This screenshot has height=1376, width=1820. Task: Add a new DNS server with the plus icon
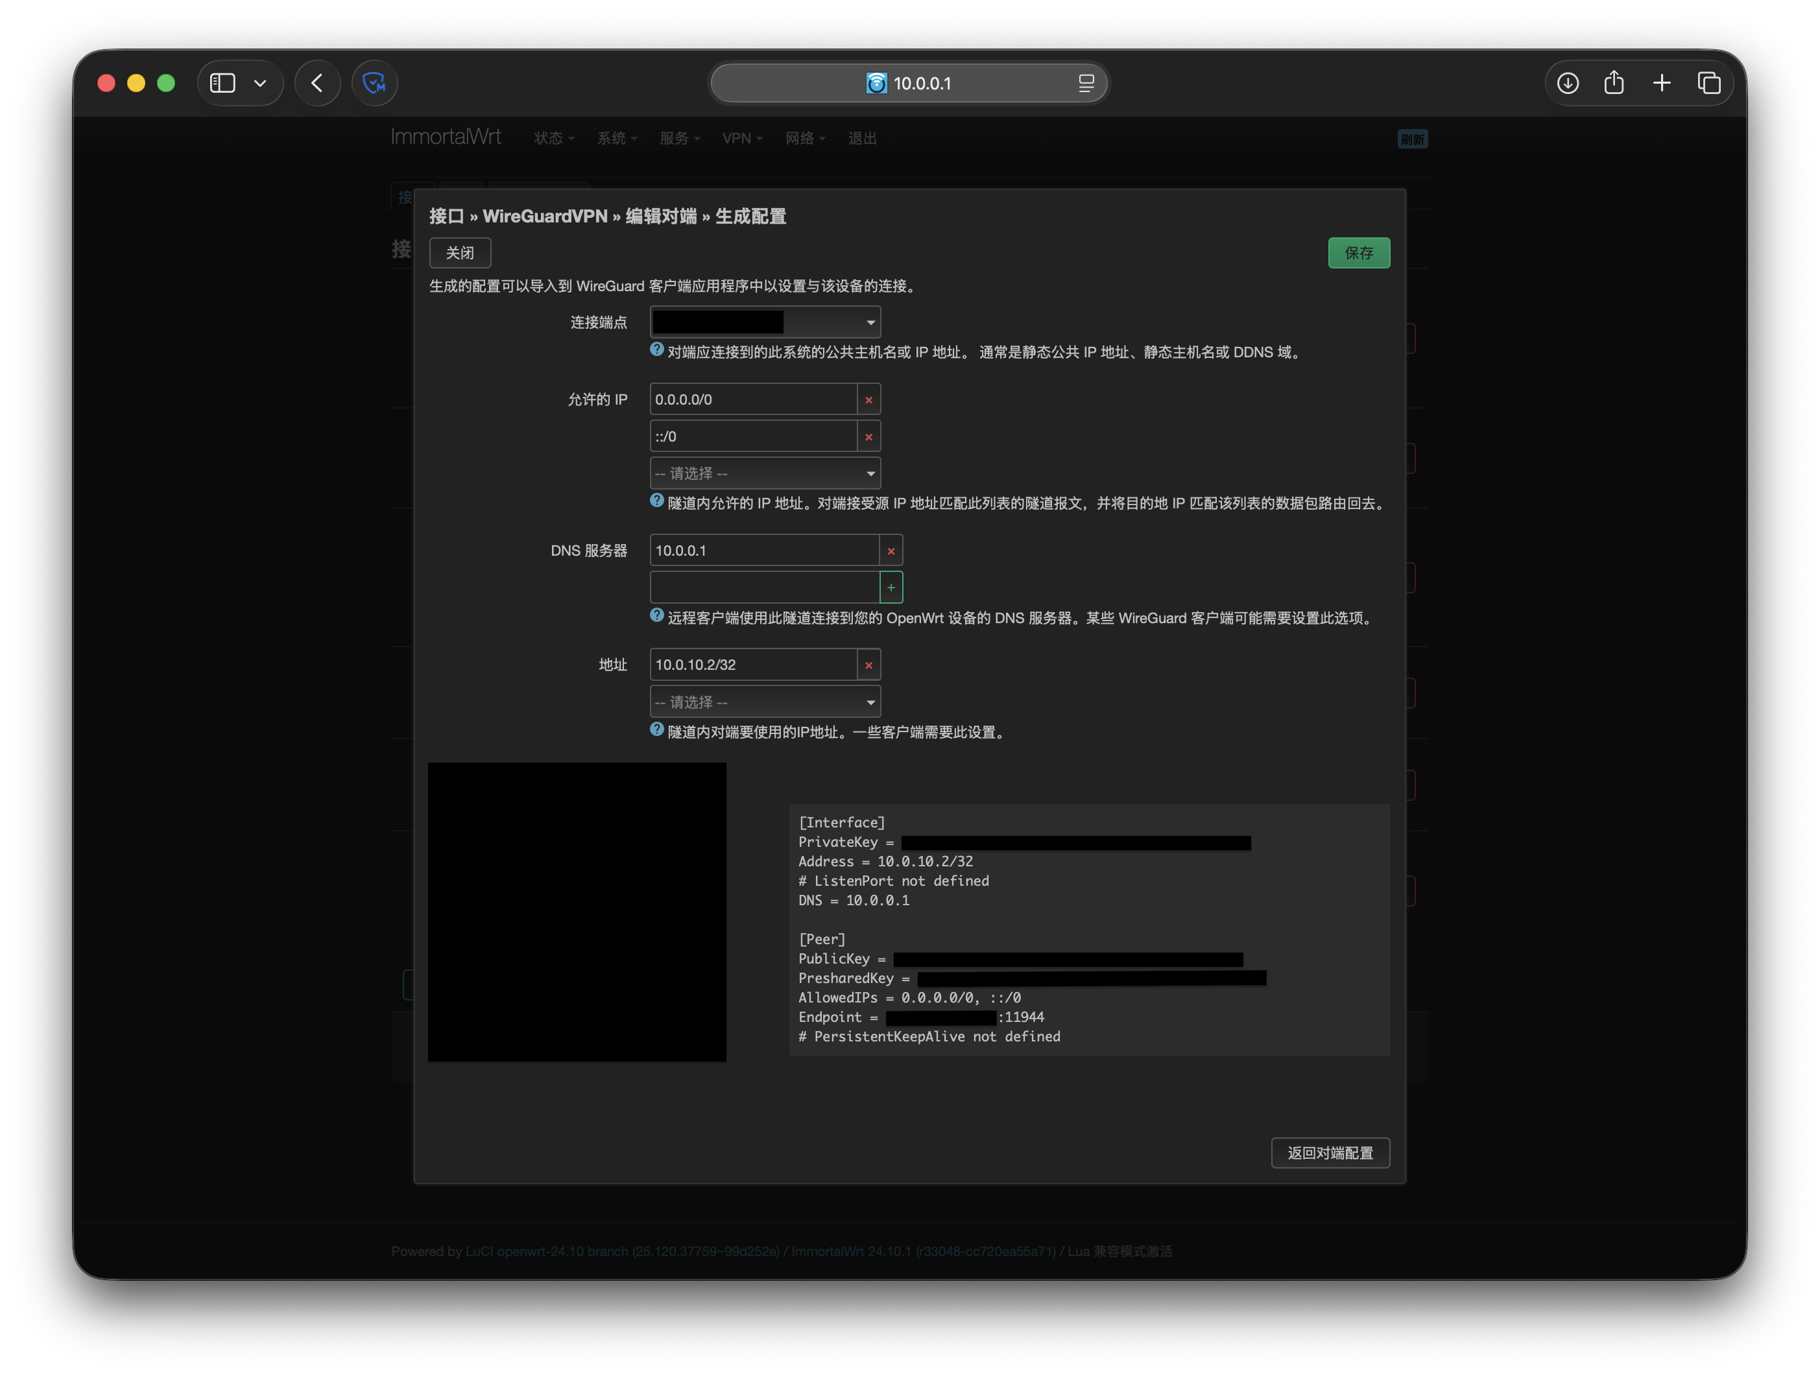(891, 587)
